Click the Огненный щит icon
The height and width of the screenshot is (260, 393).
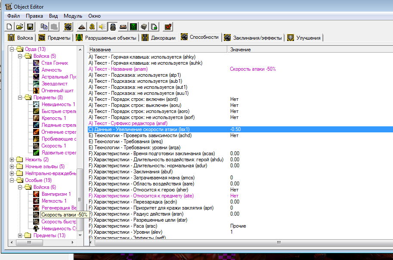pos(36,91)
